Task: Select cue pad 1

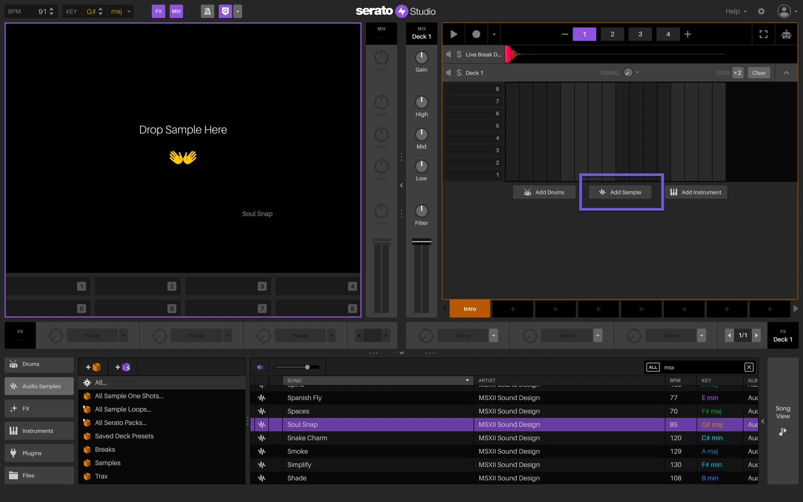Action: click(x=48, y=286)
